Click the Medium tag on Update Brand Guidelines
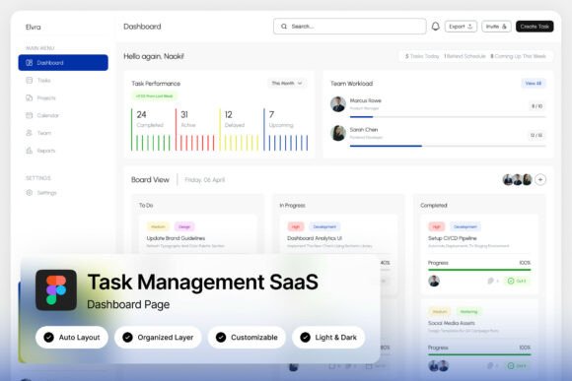 coord(159,226)
